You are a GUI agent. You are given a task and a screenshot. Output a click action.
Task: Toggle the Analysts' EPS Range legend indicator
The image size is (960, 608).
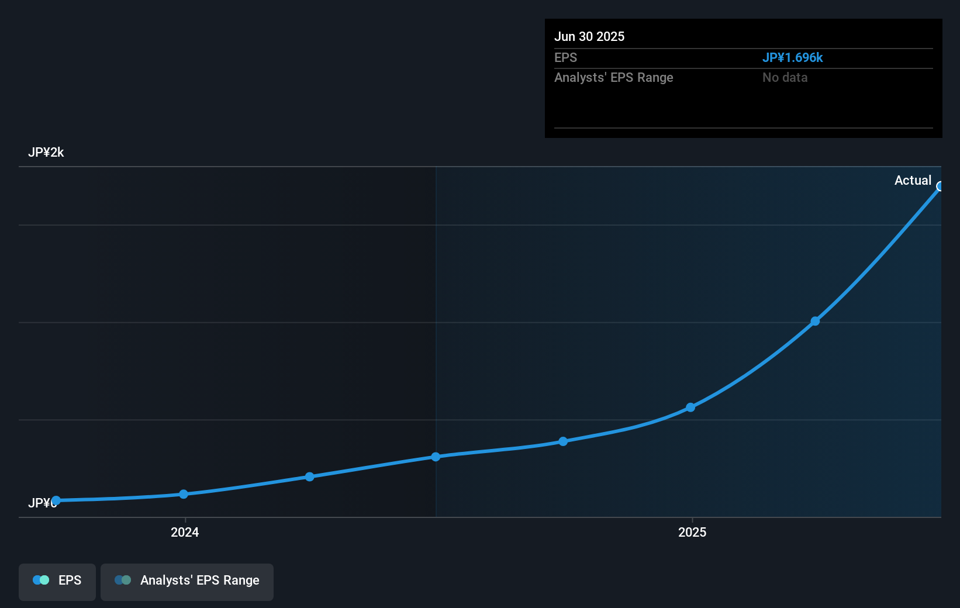(x=123, y=580)
